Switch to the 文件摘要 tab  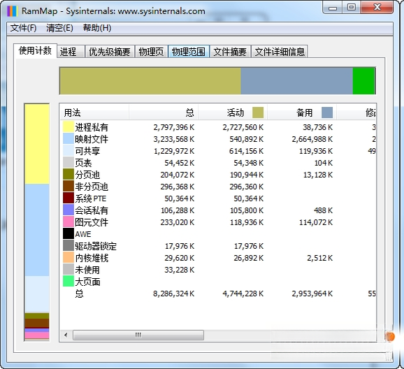point(230,52)
